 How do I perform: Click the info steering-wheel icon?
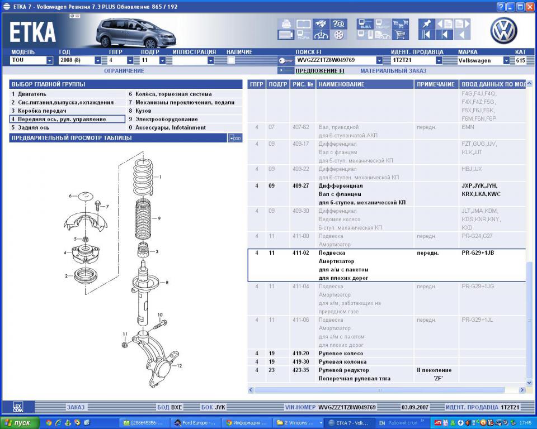pos(321,35)
